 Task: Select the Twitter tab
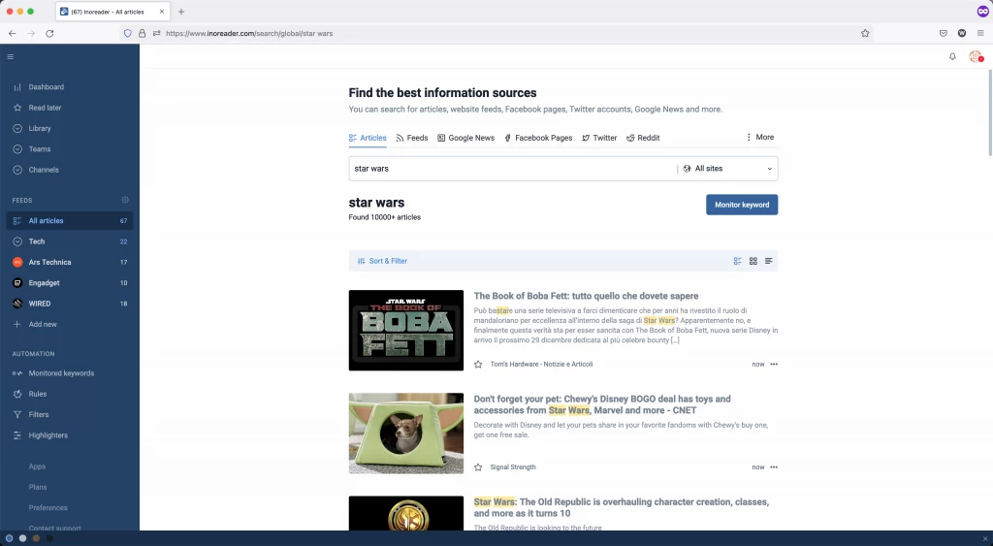599,138
